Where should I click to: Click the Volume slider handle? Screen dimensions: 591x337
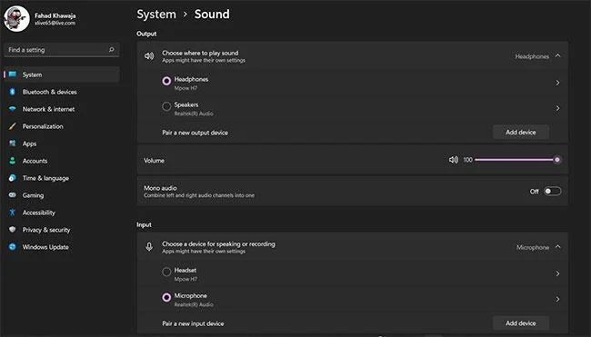click(x=557, y=160)
